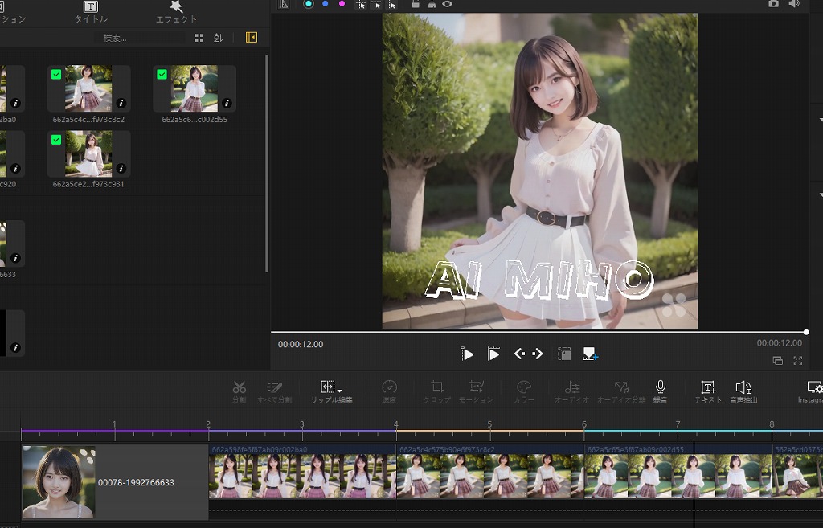
Task: Play the selected clip with bracketed play button
Action: tap(493, 354)
